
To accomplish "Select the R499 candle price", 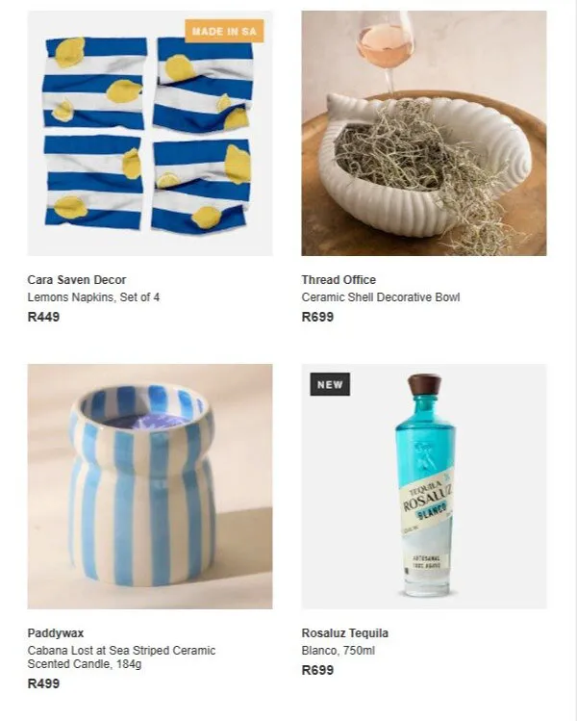I will point(43,683).
